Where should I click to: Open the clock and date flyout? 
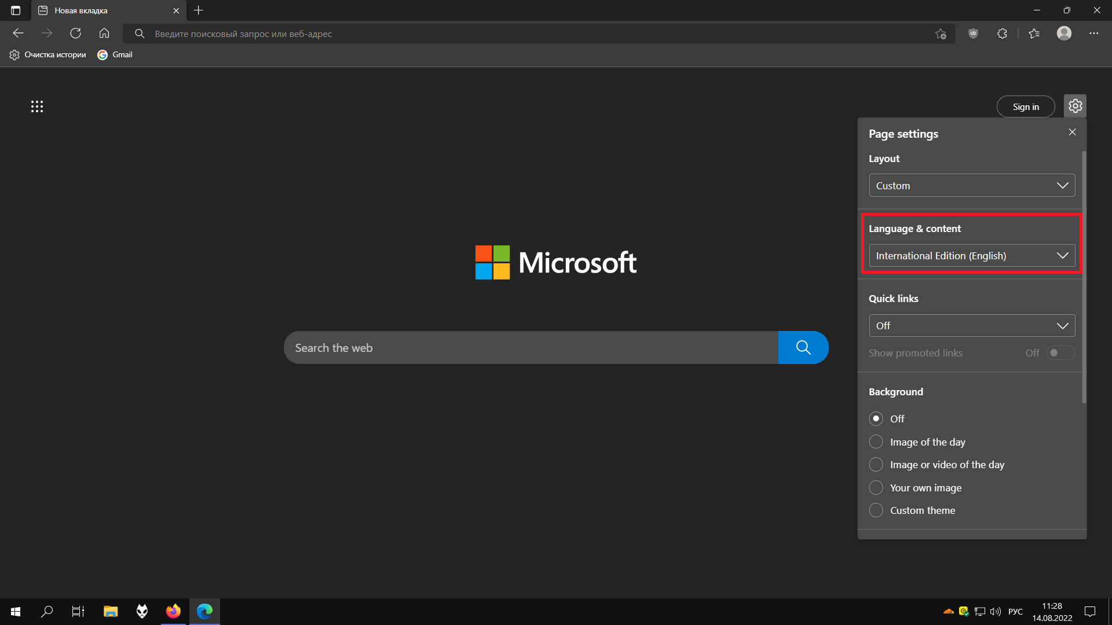pos(1052,612)
